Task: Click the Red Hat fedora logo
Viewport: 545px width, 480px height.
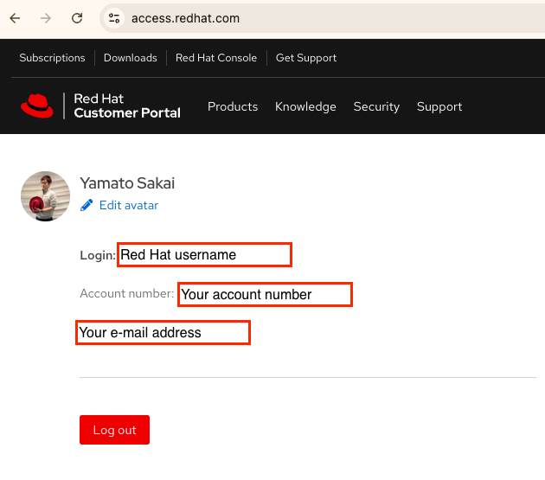Action: (37, 106)
